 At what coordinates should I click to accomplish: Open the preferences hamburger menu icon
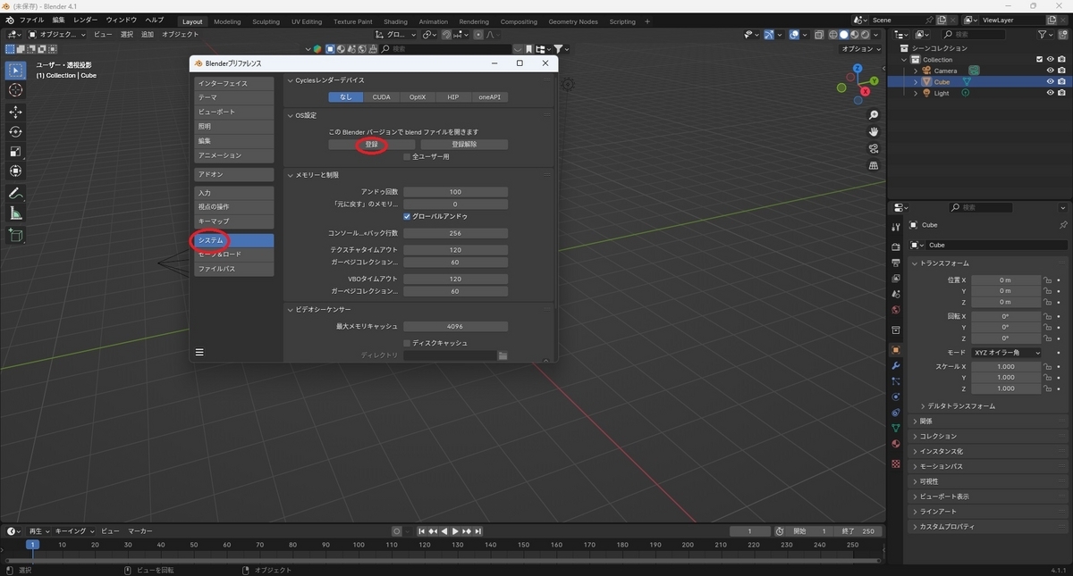pyautogui.click(x=199, y=352)
